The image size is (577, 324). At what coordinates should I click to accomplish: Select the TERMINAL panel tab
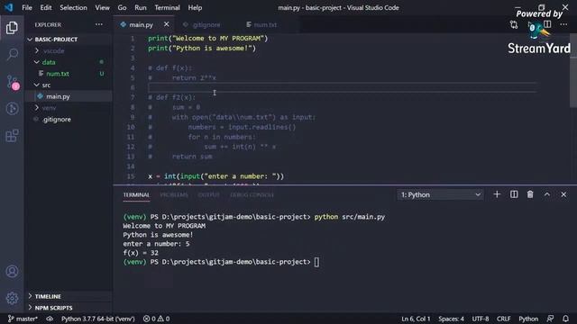point(136,194)
